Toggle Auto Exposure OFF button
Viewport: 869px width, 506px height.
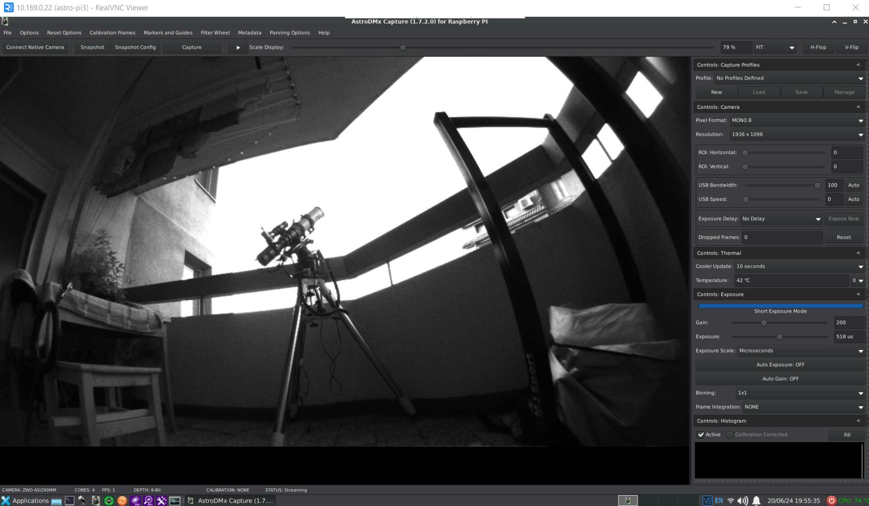pos(780,365)
